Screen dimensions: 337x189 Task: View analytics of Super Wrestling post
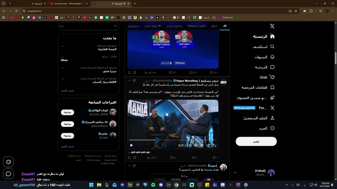click(151, 157)
